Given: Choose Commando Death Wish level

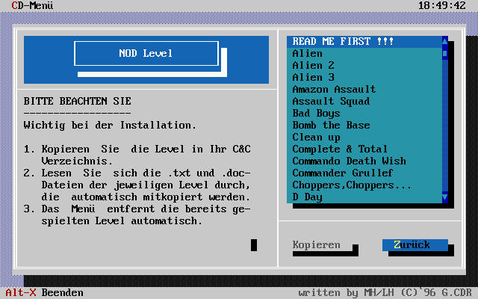Looking at the screenshot, I should (349, 161).
